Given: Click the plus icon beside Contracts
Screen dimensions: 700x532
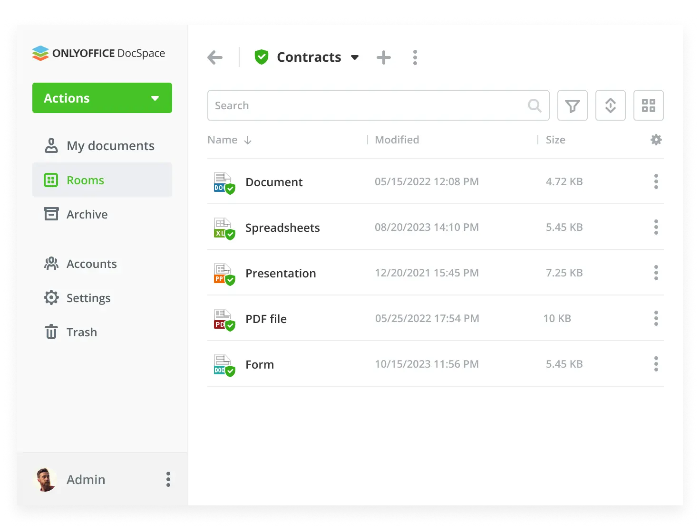Looking at the screenshot, I should (383, 57).
